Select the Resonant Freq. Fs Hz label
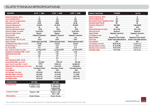The height and width of the screenshot is (108, 153). pos(12,27)
